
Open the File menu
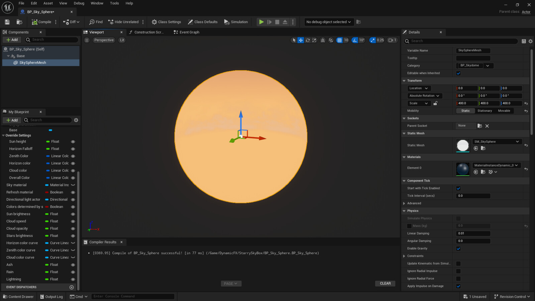(x=21, y=3)
